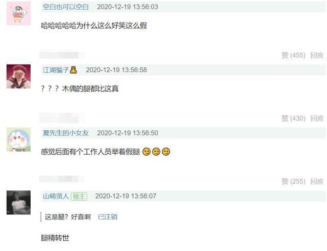Click the 楼主 badge beside 山崎贤人
This screenshot has width=327, height=251.
point(79,196)
